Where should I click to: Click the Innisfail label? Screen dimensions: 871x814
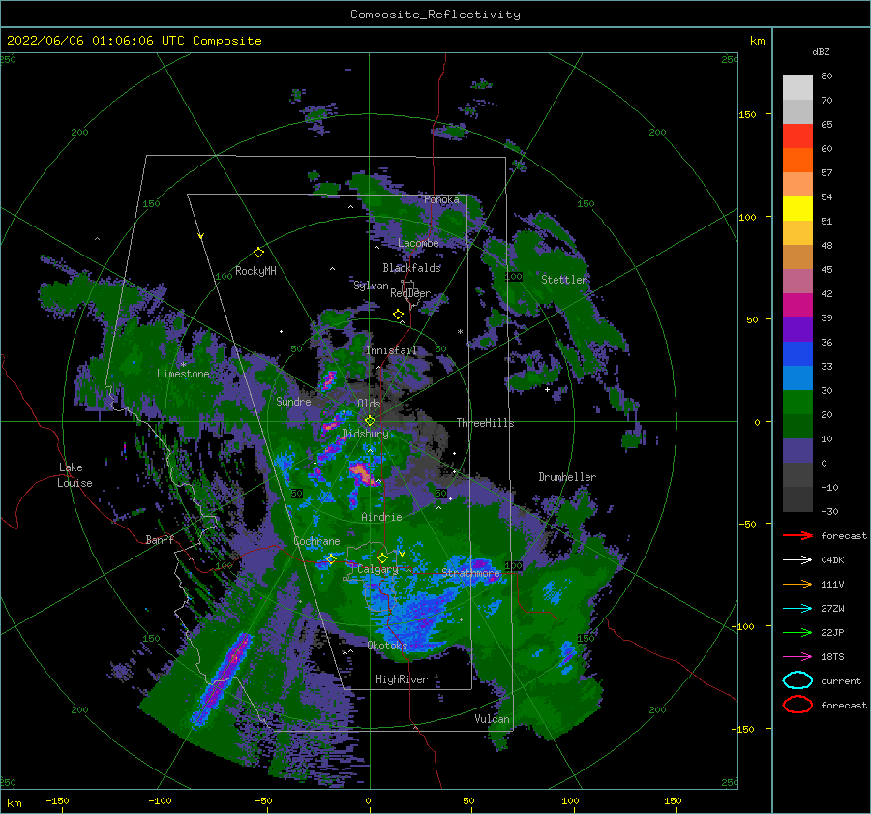(391, 350)
